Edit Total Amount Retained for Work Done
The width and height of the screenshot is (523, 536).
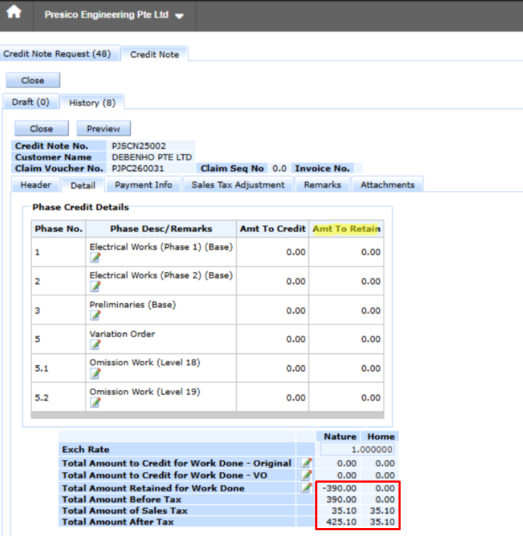click(307, 488)
